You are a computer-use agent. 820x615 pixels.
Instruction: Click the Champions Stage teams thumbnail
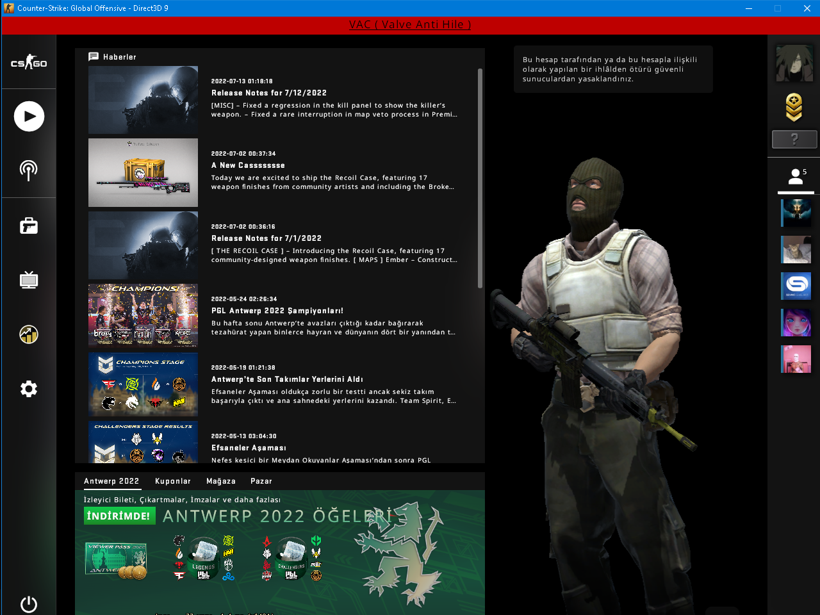(143, 384)
